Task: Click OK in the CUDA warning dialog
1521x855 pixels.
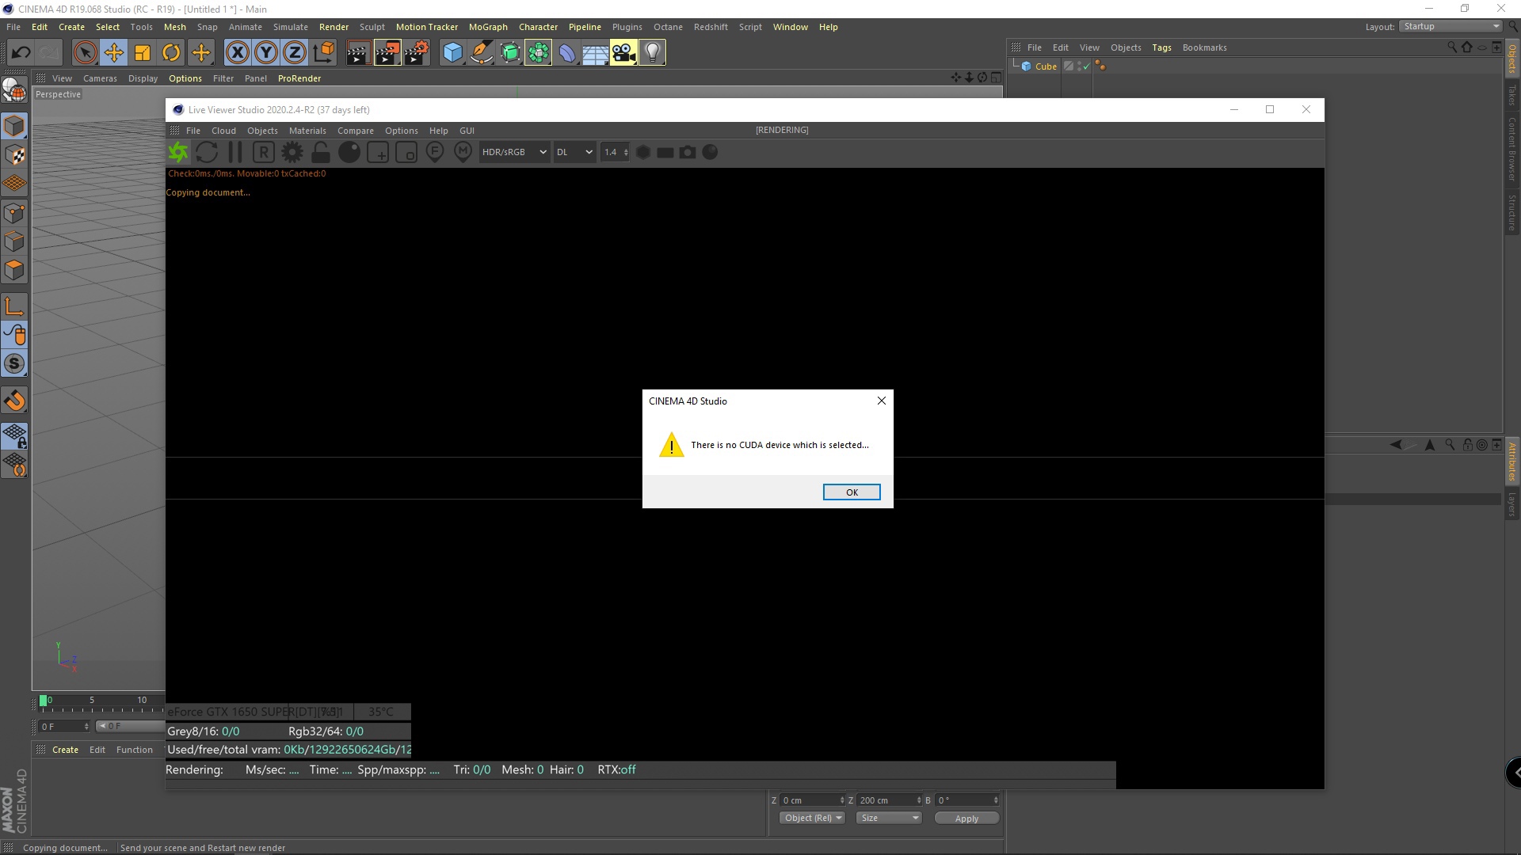Action: pyautogui.click(x=852, y=492)
